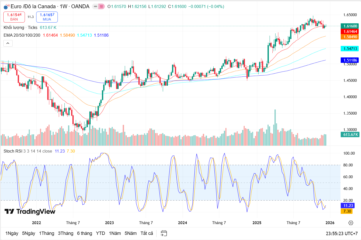Open chart settings gear icon

coord(351,223)
